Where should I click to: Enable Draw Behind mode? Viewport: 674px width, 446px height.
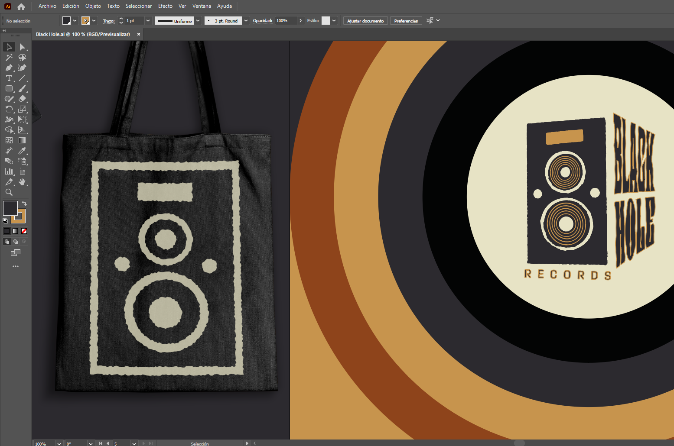pyautogui.click(x=16, y=242)
